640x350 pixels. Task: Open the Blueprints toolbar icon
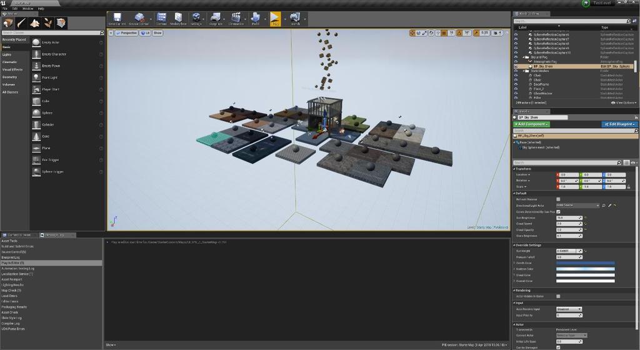[x=216, y=17]
